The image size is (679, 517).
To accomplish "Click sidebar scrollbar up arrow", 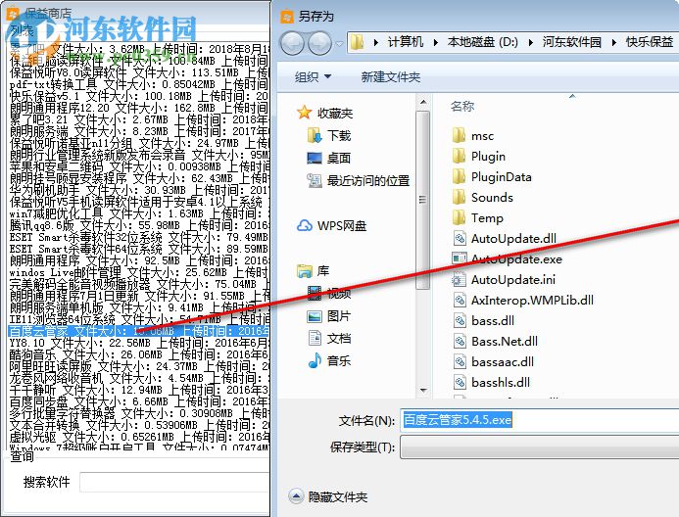I will [x=423, y=102].
